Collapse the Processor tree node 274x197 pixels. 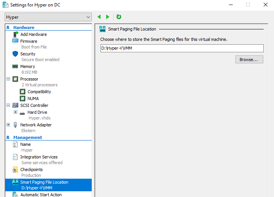click(8, 79)
